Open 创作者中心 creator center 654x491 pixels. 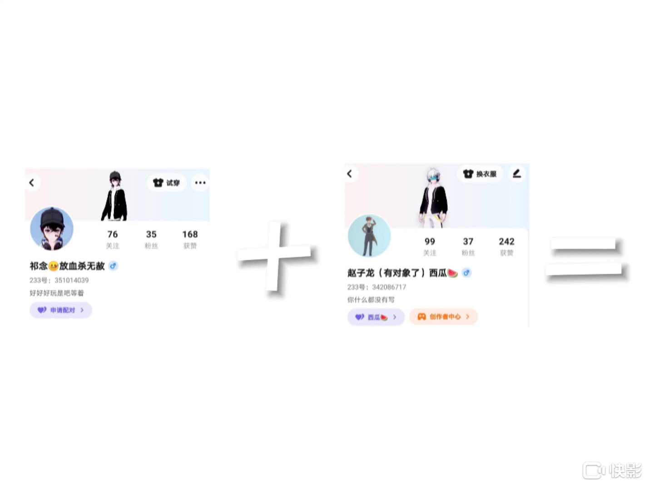443,316
